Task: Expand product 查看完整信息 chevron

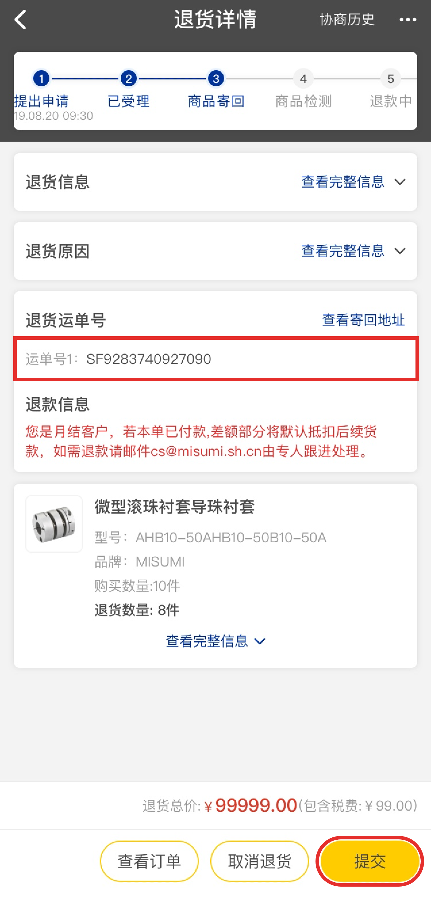Action: 260,641
